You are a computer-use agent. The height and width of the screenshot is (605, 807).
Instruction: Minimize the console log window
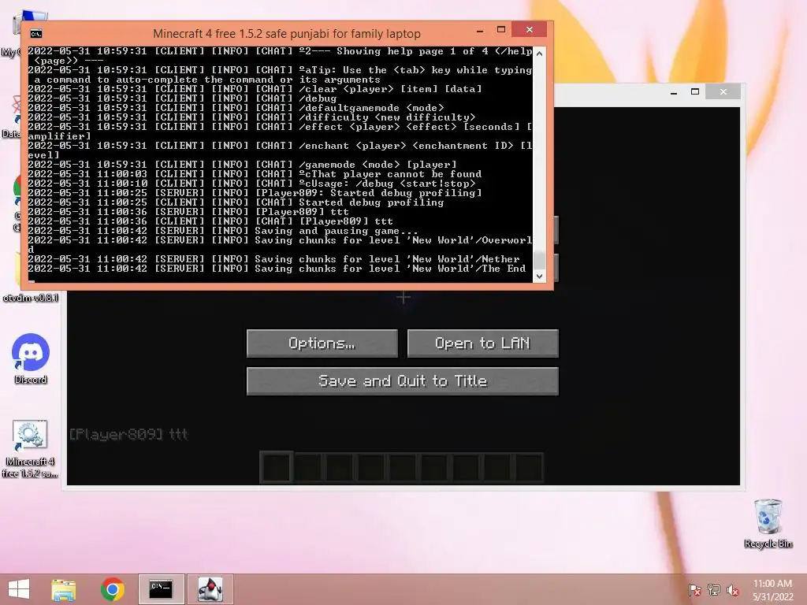pos(480,31)
